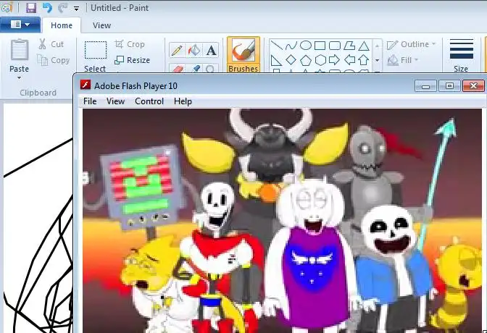
Task: Open the shape Outline dropdown
Action: (411, 44)
